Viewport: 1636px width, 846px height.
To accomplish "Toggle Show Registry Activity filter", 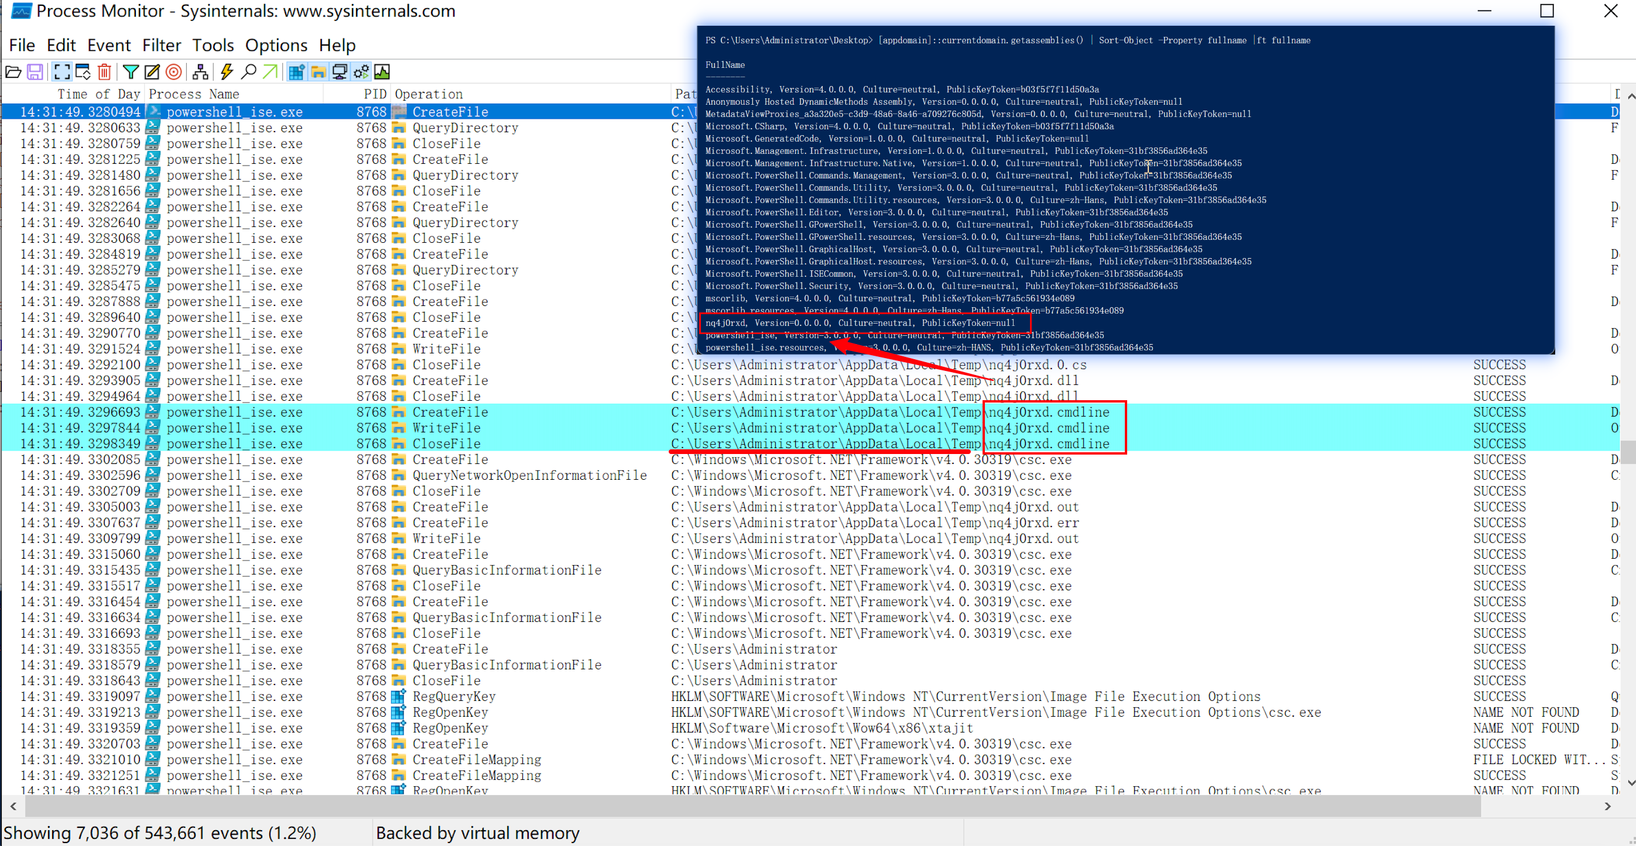I will click(297, 72).
